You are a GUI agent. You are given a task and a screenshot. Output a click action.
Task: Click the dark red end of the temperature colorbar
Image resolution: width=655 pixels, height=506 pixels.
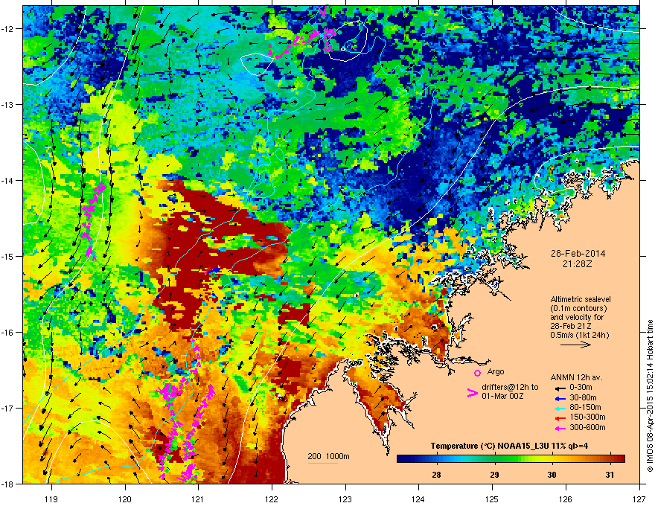point(622,459)
